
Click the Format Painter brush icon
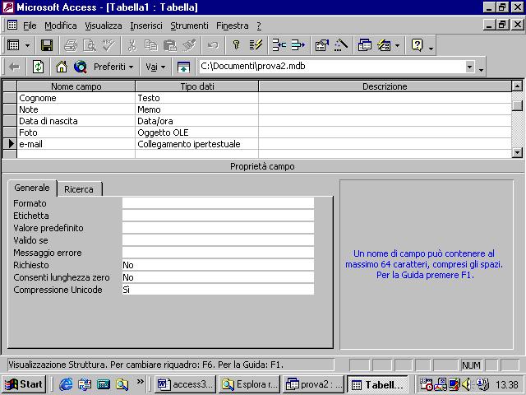(189, 45)
